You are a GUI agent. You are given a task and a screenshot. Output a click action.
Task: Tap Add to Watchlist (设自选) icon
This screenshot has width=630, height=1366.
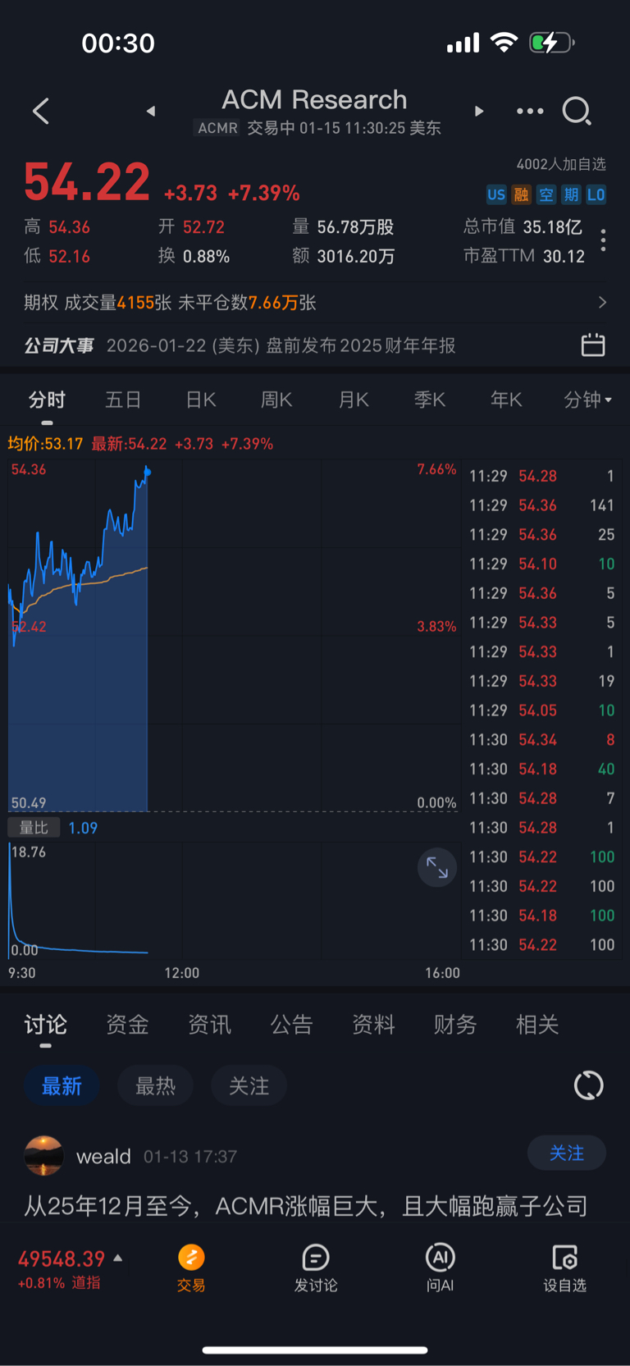click(564, 1268)
